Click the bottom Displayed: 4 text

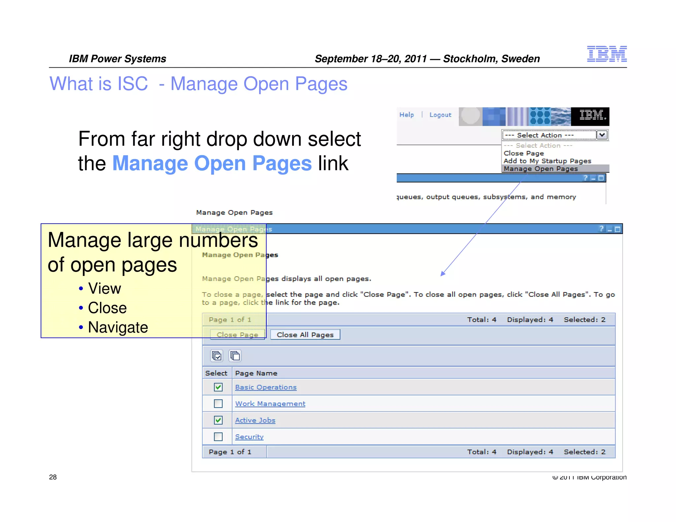[x=530, y=452]
